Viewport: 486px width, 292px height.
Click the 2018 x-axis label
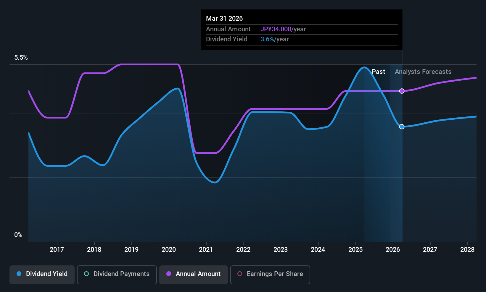(94, 250)
